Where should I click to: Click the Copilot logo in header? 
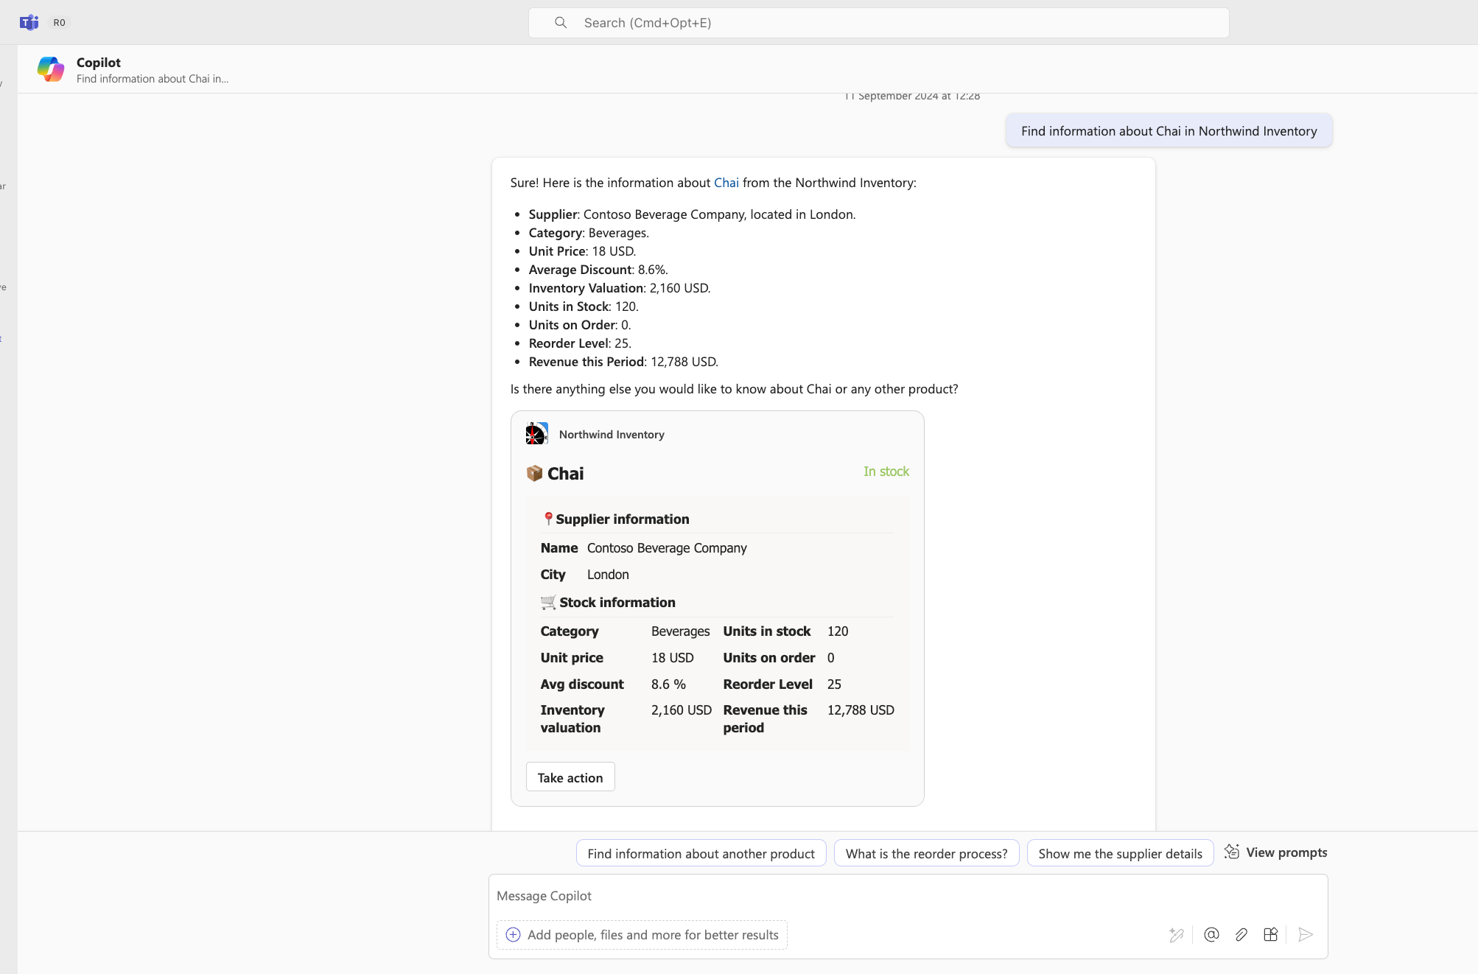click(x=51, y=69)
